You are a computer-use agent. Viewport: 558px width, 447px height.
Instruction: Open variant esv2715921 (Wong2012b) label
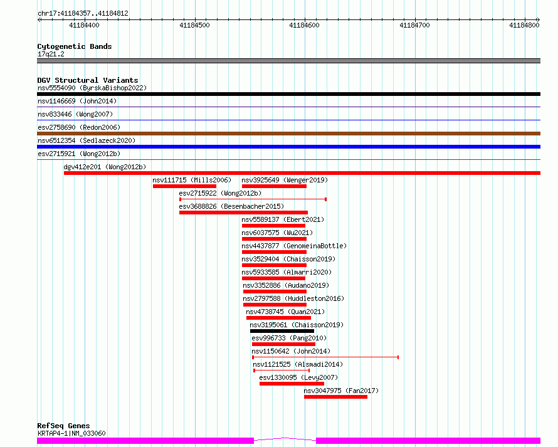[79, 154]
